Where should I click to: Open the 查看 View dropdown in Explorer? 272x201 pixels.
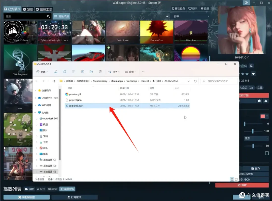pos(130,72)
